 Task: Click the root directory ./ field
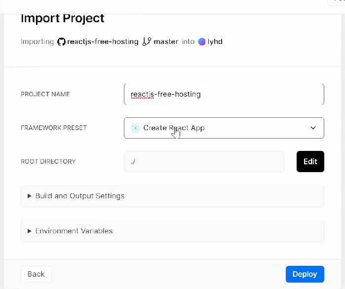coord(204,162)
